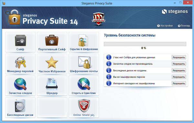Select text 'У вас нет Сейфа для уязвимых данных'
This screenshot has height=123, width=194.
[x=134, y=57]
